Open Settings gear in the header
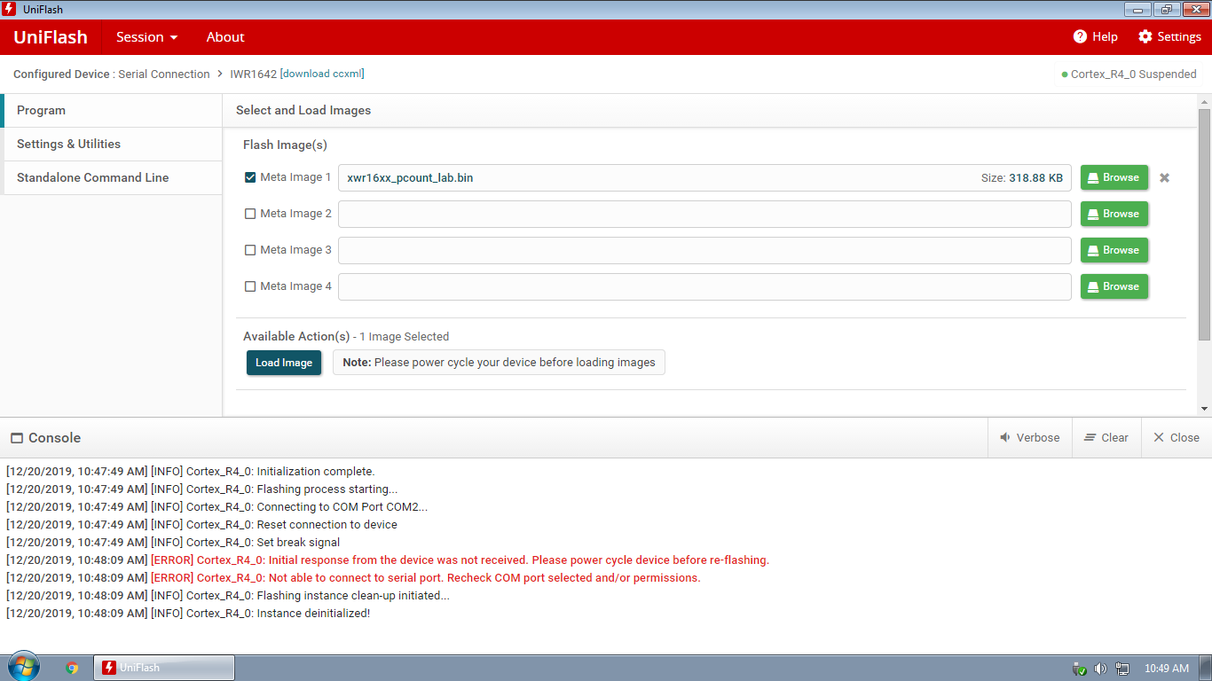 click(x=1169, y=36)
